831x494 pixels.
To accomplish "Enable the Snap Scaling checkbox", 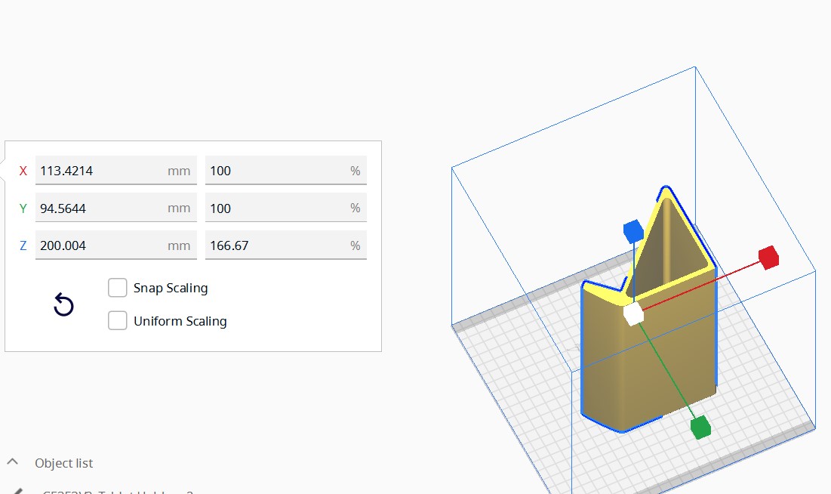I will (x=118, y=288).
